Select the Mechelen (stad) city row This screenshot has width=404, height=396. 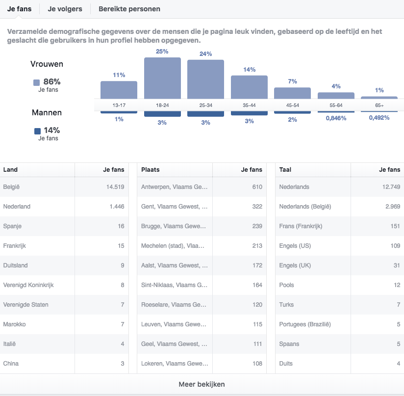click(x=202, y=246)
